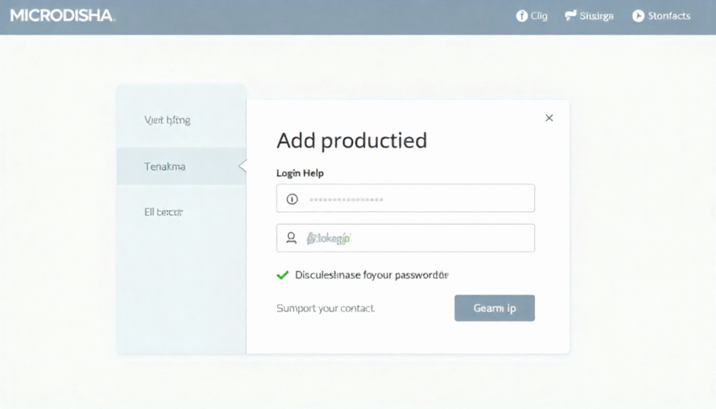
Task: Click the play icon beside Stonfacts
Action: click(x=638, y=16)
